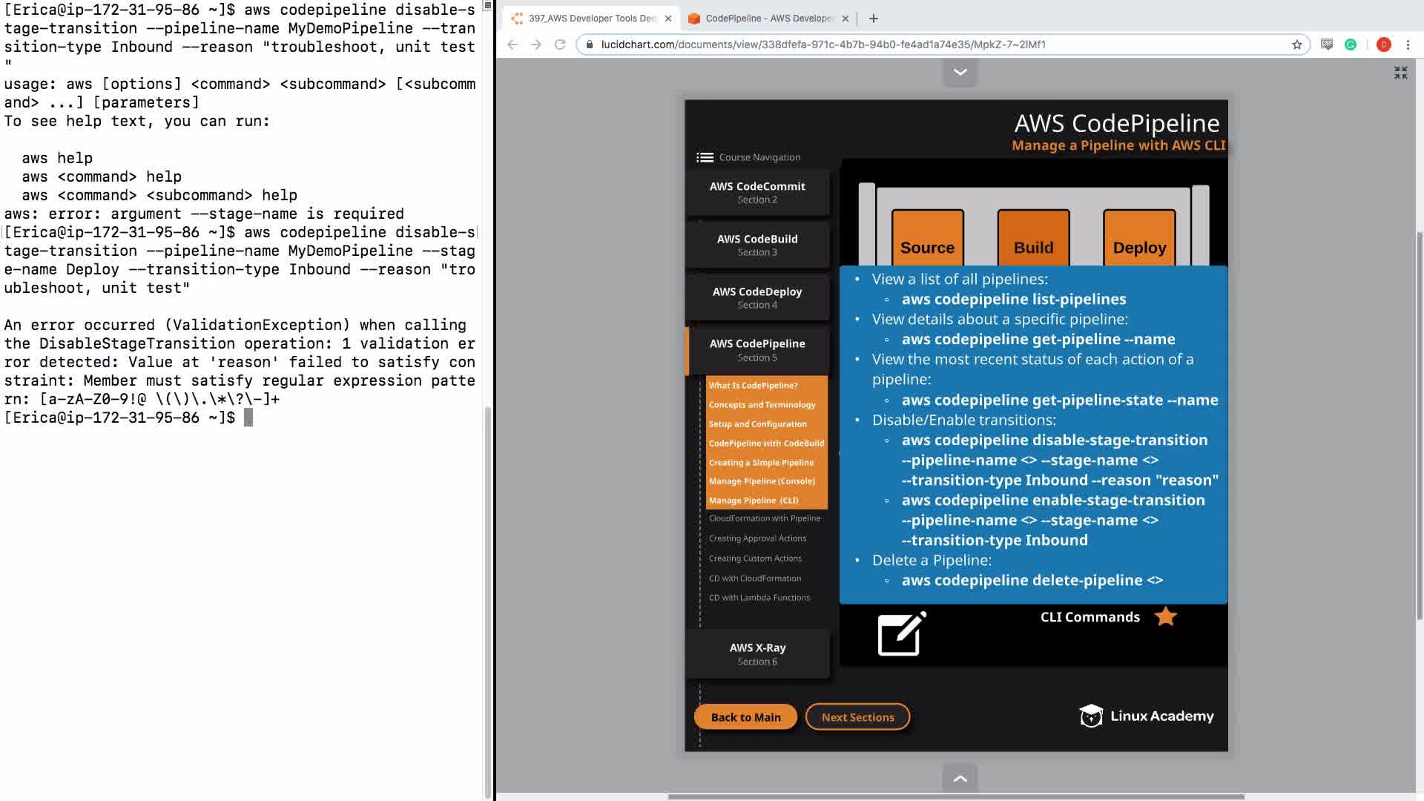Open the CloudFormation with Pipeline lesson
The width and height of the screenshot is (1424, 801).
[x=764, y=518]
